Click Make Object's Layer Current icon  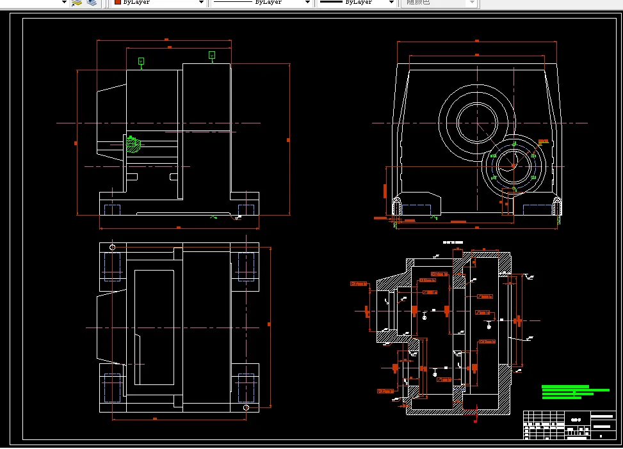pos(76,3)
